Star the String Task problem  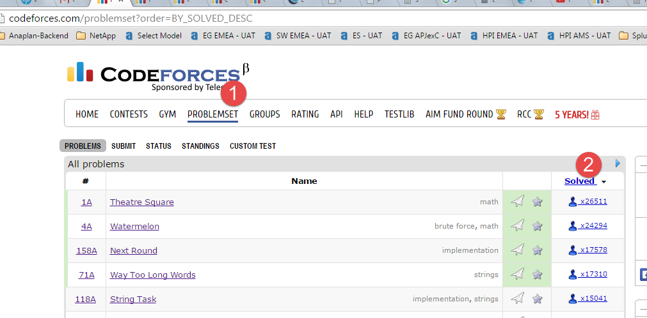click(x=537, y=298)
